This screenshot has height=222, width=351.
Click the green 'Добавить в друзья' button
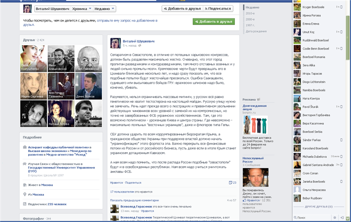213,21
